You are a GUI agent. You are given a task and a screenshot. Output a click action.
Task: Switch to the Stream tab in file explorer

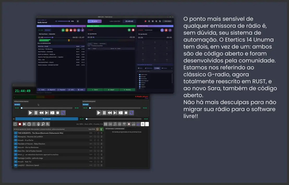(x=164, y=68)
